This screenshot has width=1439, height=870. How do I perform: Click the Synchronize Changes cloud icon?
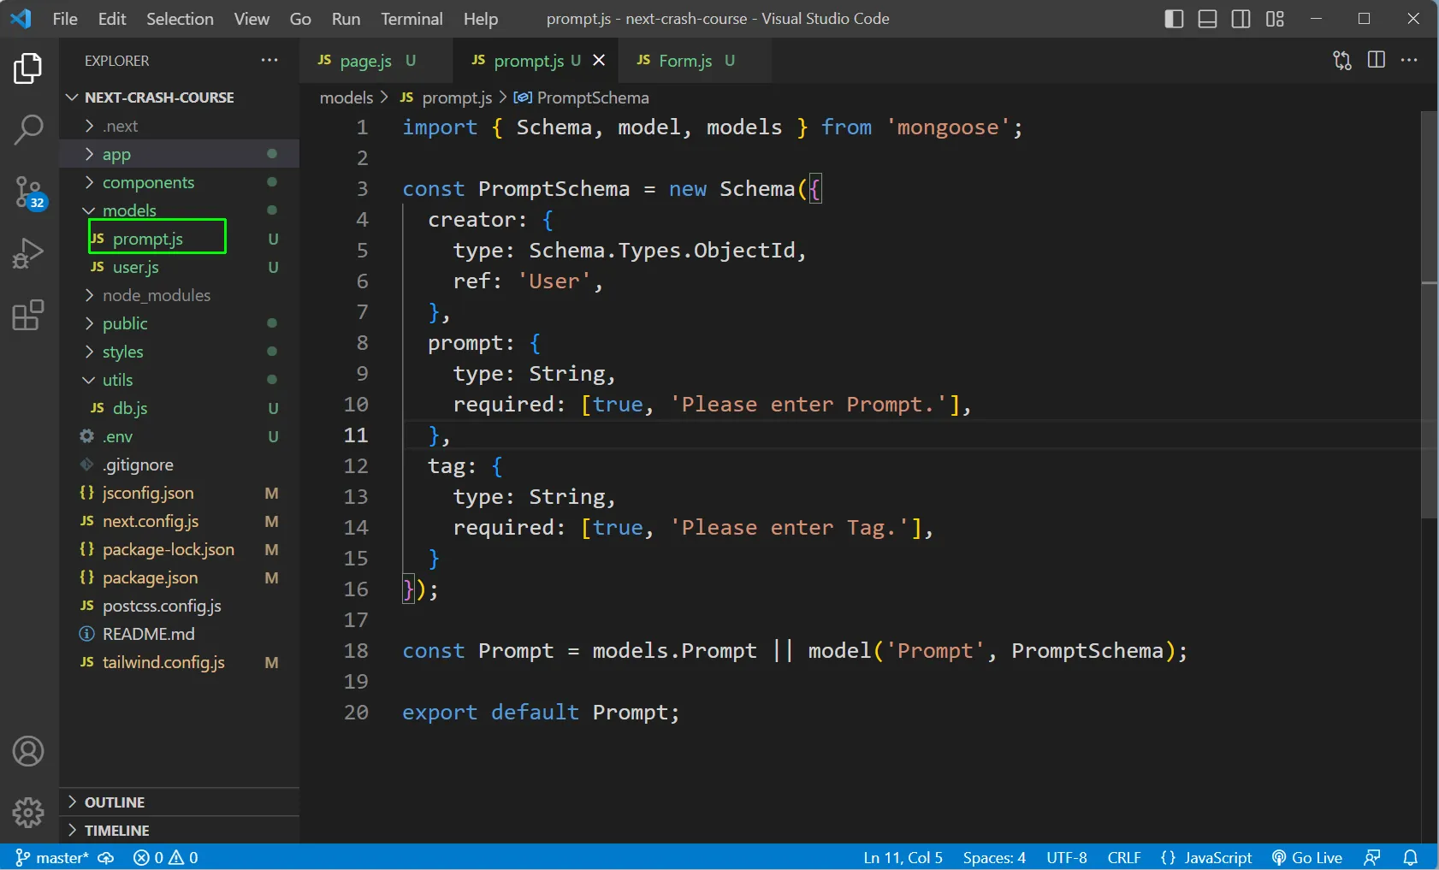coord(106,857)
